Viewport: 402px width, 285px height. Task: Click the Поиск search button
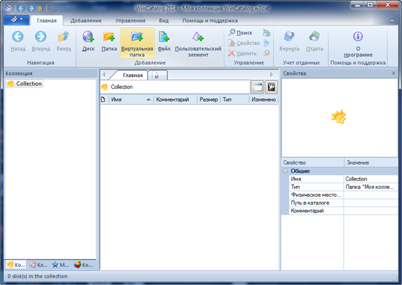[241, 32]
